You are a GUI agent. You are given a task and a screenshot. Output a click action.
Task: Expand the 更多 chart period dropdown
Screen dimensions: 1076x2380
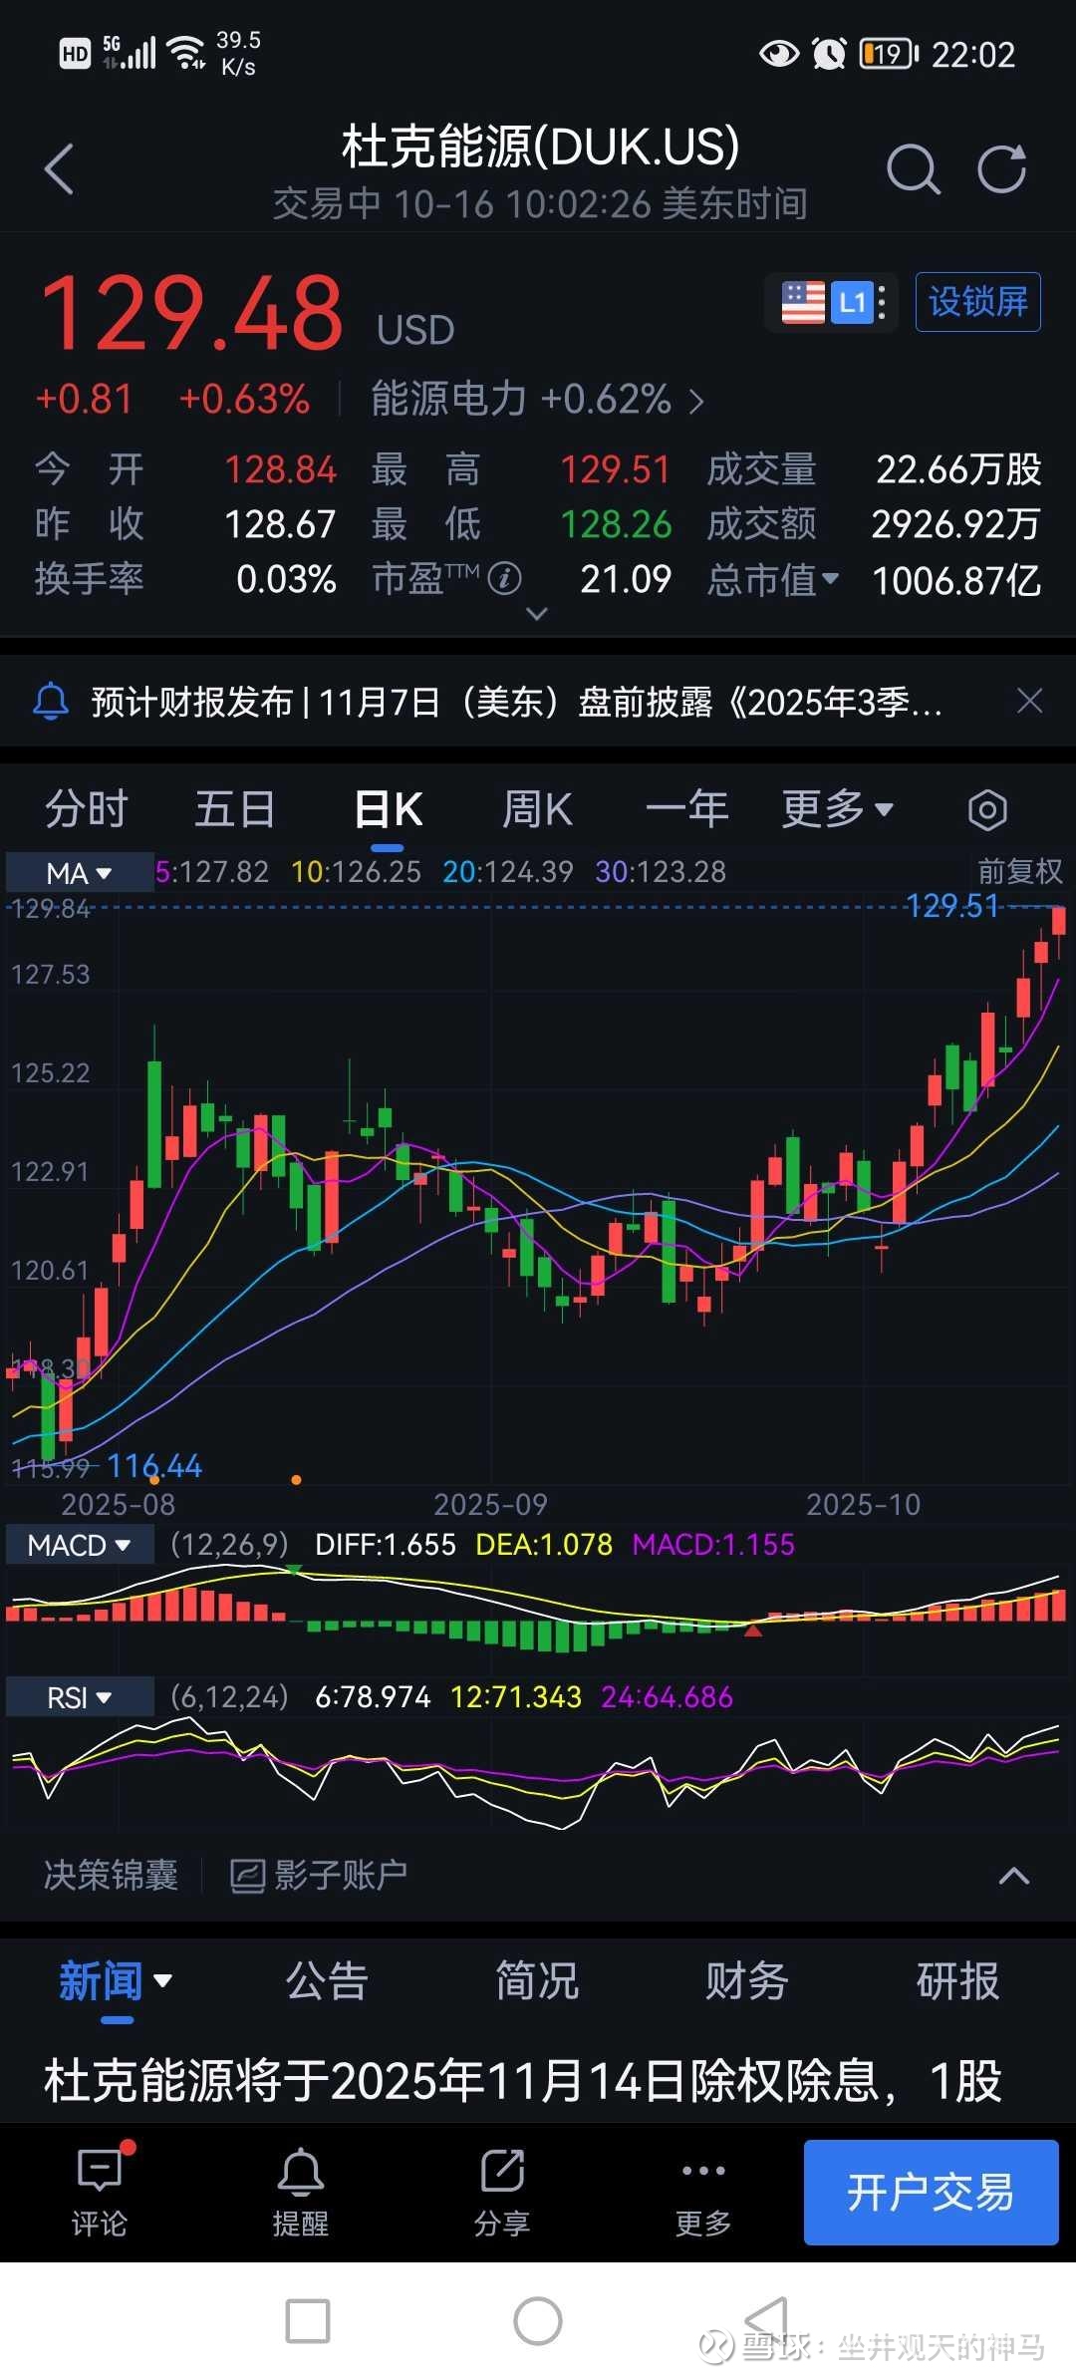pos(837,808)
